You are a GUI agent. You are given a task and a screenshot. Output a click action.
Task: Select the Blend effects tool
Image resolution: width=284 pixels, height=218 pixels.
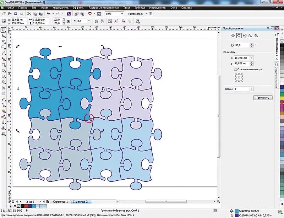point(3,111)
